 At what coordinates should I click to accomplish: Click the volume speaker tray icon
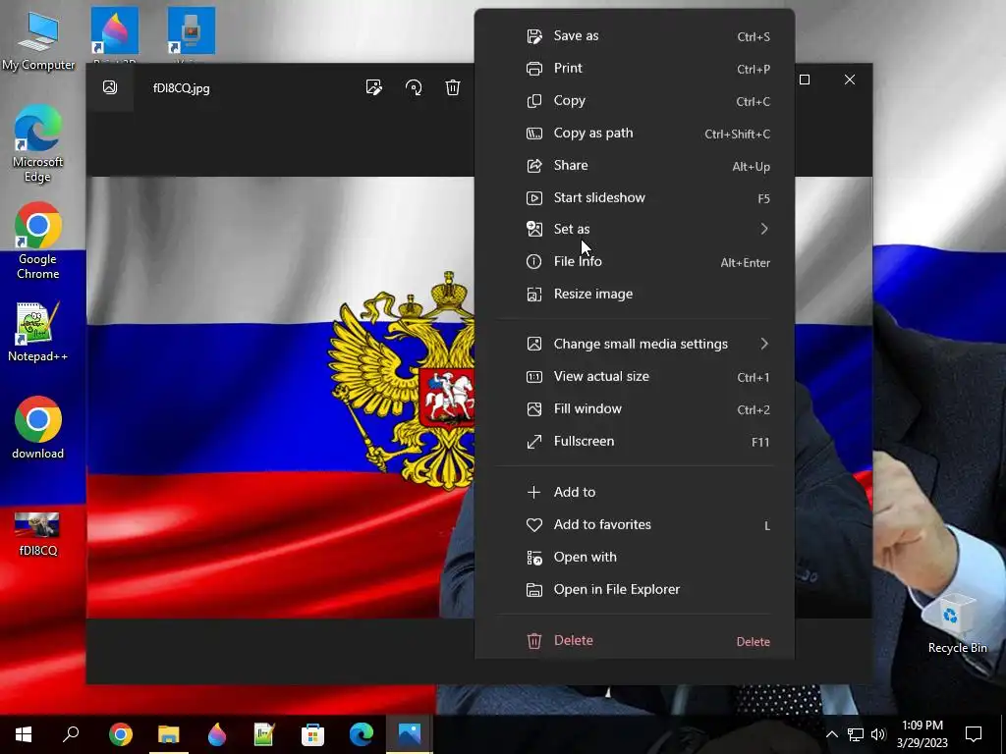[x=878, y=734]
